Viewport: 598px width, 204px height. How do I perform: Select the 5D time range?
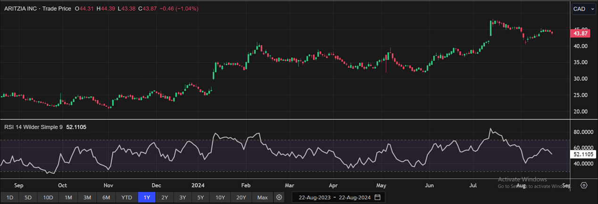click(x=28, y=197)
